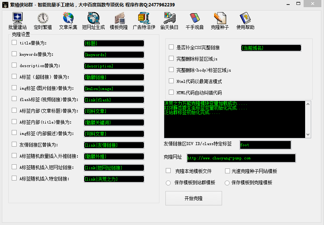This screenshot has height=225, width=324.
Task: Edit the {骷髅外推} field
Action: point(114,156)
